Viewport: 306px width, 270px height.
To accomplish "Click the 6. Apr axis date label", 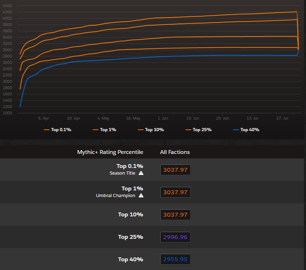I will pos(43,118).
